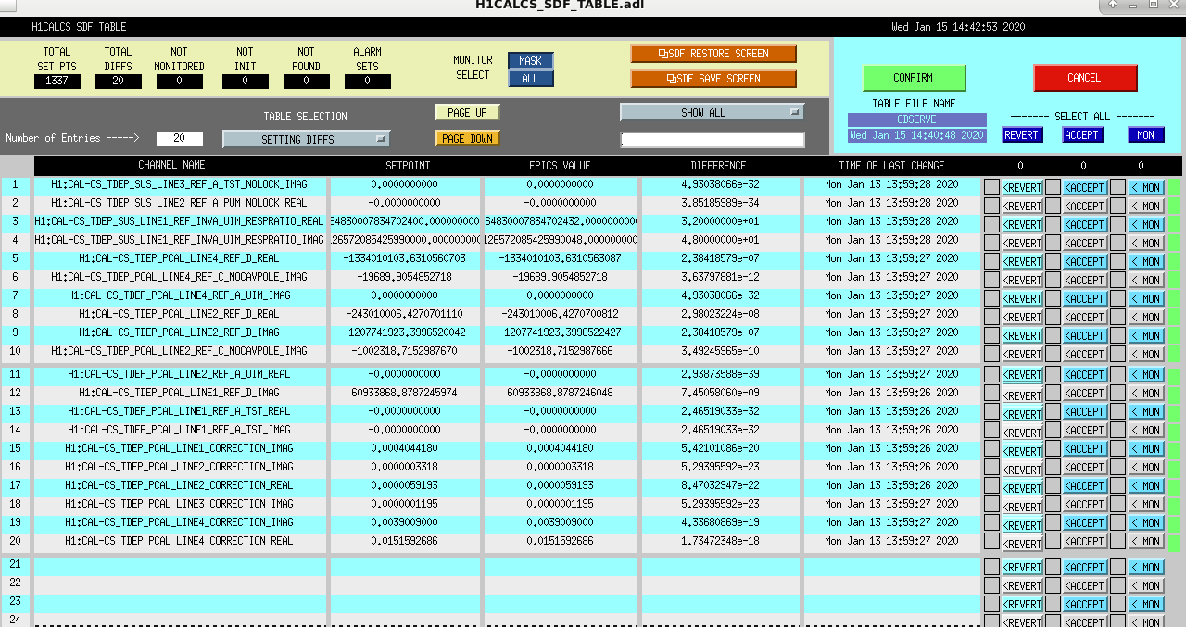Open the SETTING DIFFS table selection dropdown
This screenshot has height=627, width=1186.
pyautogui.click(x=306, y=139)
